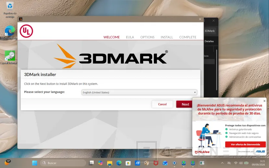Viewport: 269px width, 168px height.
Task: Click the woman-at-desk illustration in popup
Action: pyautogui.click(x=208, y=136)
